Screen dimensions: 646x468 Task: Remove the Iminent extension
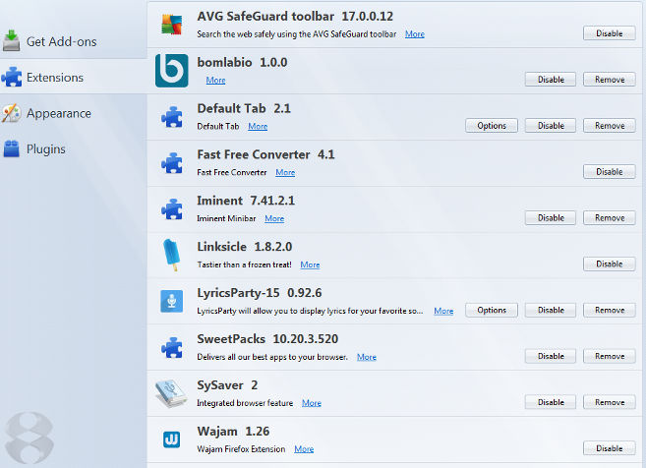[x=610, y=218]
